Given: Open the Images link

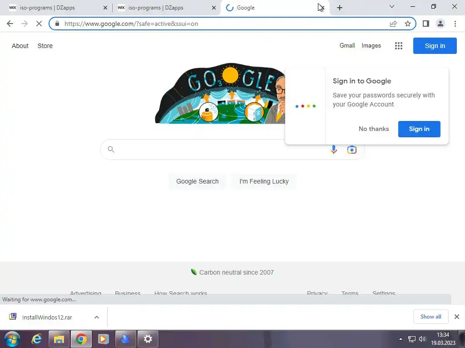Looking at the screenshot, I should [371, 46].
